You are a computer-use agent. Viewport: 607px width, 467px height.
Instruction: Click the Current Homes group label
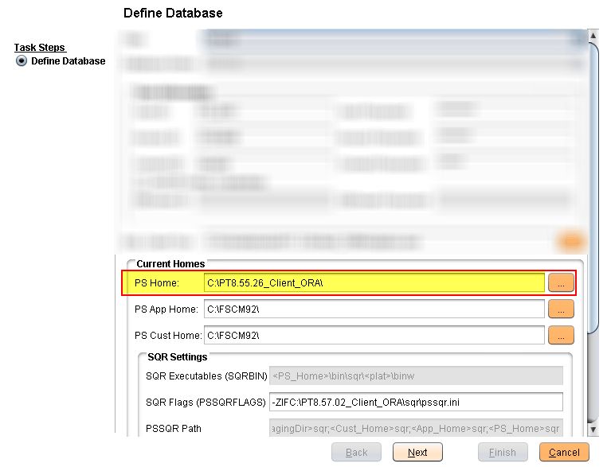click(170, 263)
